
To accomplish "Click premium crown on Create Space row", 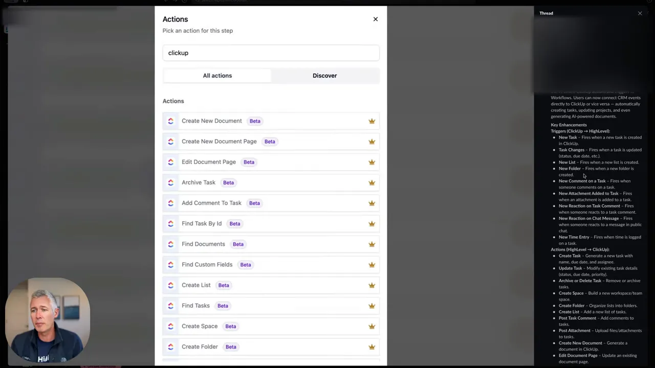I will [x=372, y=326].
